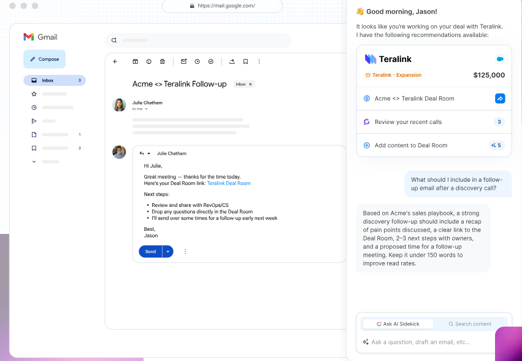Viewport: 522px width, 361px height.
Task: Open the bookmark label icon in sidebar
Action: (x=34, y=148)
